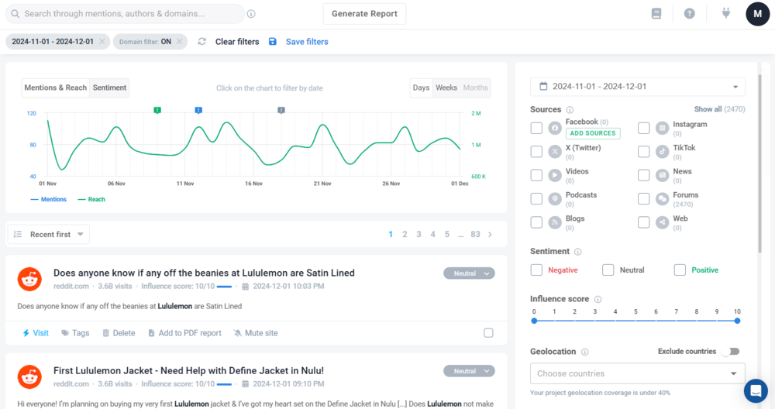
Task: Open the Recent first sort dropdown
Action: 49,234
